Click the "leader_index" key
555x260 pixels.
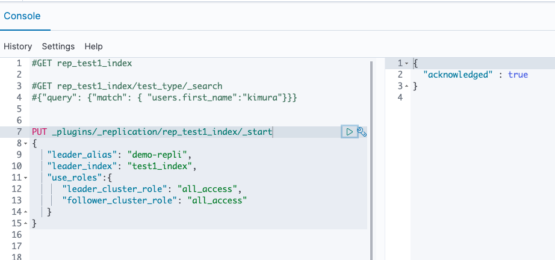point(85,166)
